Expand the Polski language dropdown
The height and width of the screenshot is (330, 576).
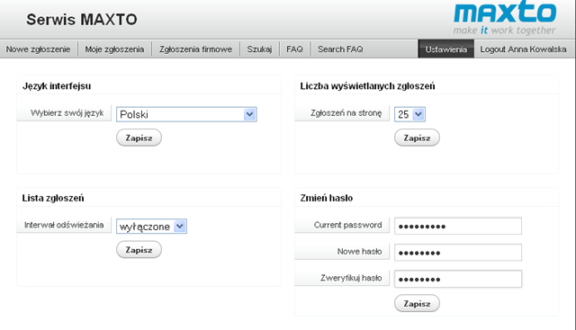tap(186, 114)
